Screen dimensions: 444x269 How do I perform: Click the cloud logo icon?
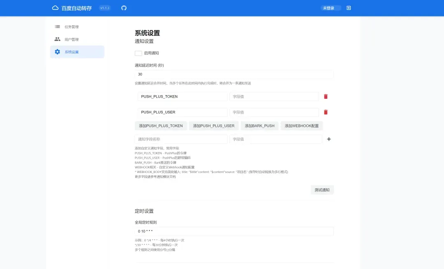tap(55, 8)
